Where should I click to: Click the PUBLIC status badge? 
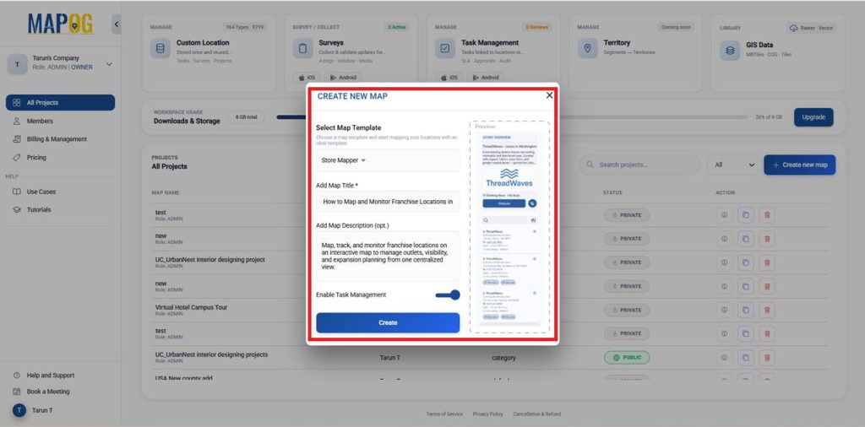pyautogui.click(x=627, y=358)
